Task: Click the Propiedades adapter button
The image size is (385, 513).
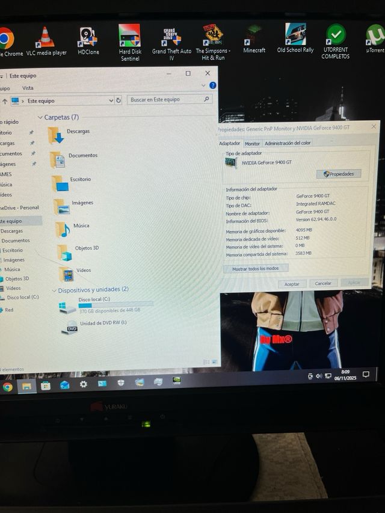Action: [339, 174]
